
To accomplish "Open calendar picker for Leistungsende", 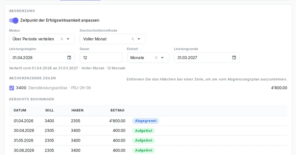I will pyautogui.click(x=234, y=57).
